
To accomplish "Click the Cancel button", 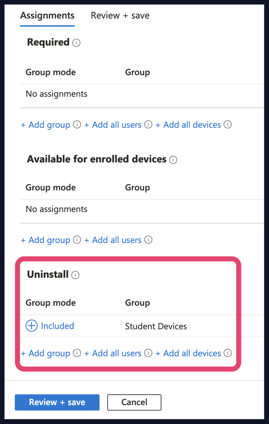I will 134,402.
